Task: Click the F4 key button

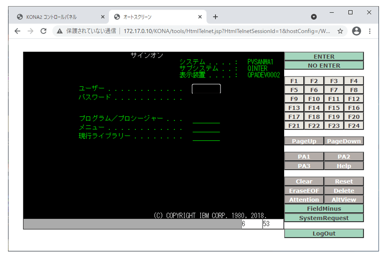Action: click(354, 81)
